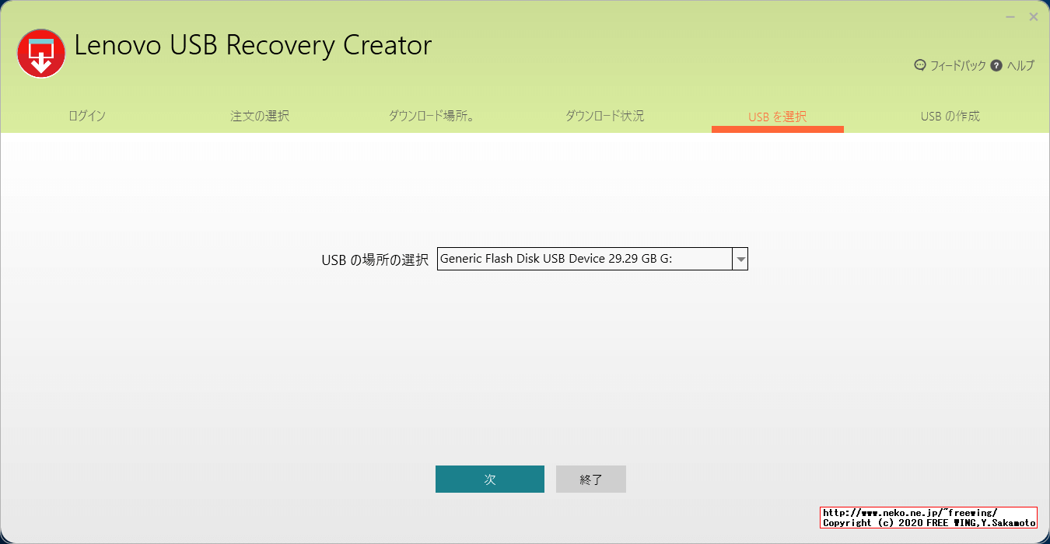1050x544 pixels.
Task: Click the feedback speech bubble icon
Action: coord(920,65)
